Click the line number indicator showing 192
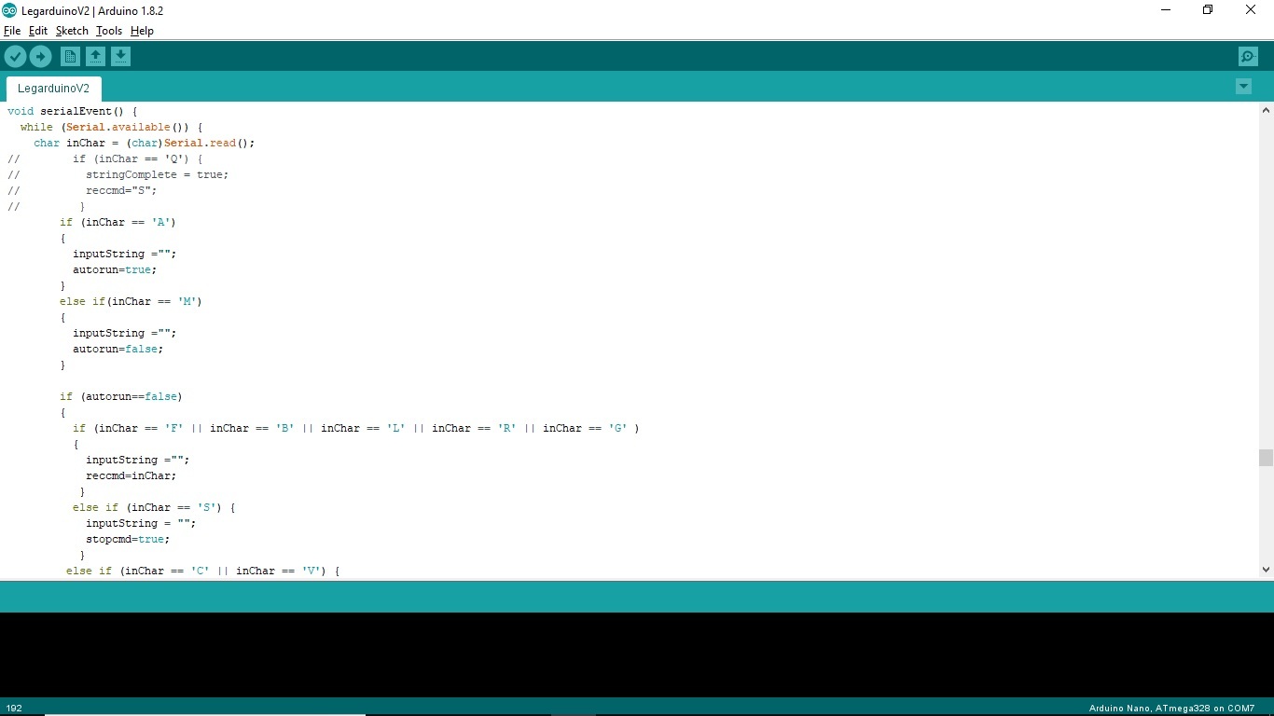Viewport: 1274px width, 716px height. [13, 708]
